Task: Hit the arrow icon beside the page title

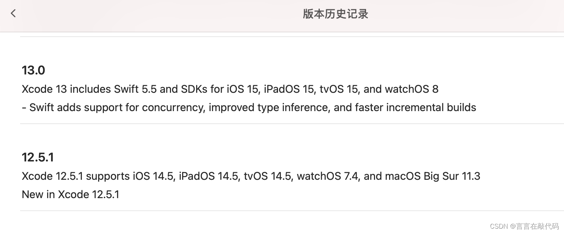Action: click(13, 13)
